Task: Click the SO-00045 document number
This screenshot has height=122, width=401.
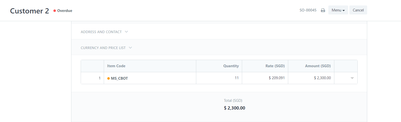Action: (x=308, y=10)
